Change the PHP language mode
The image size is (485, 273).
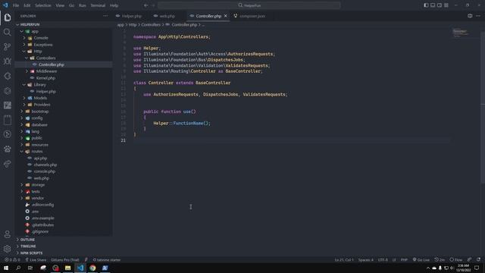tap(404, 259)
